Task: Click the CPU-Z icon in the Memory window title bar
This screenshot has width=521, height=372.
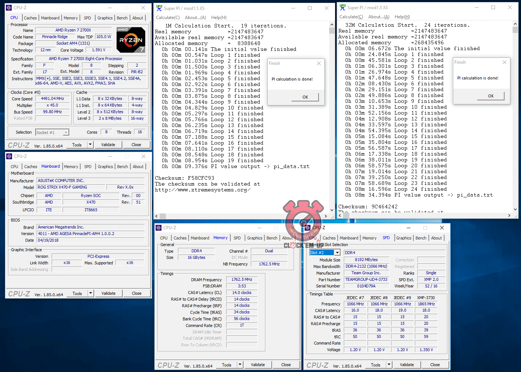Action: 159,228
